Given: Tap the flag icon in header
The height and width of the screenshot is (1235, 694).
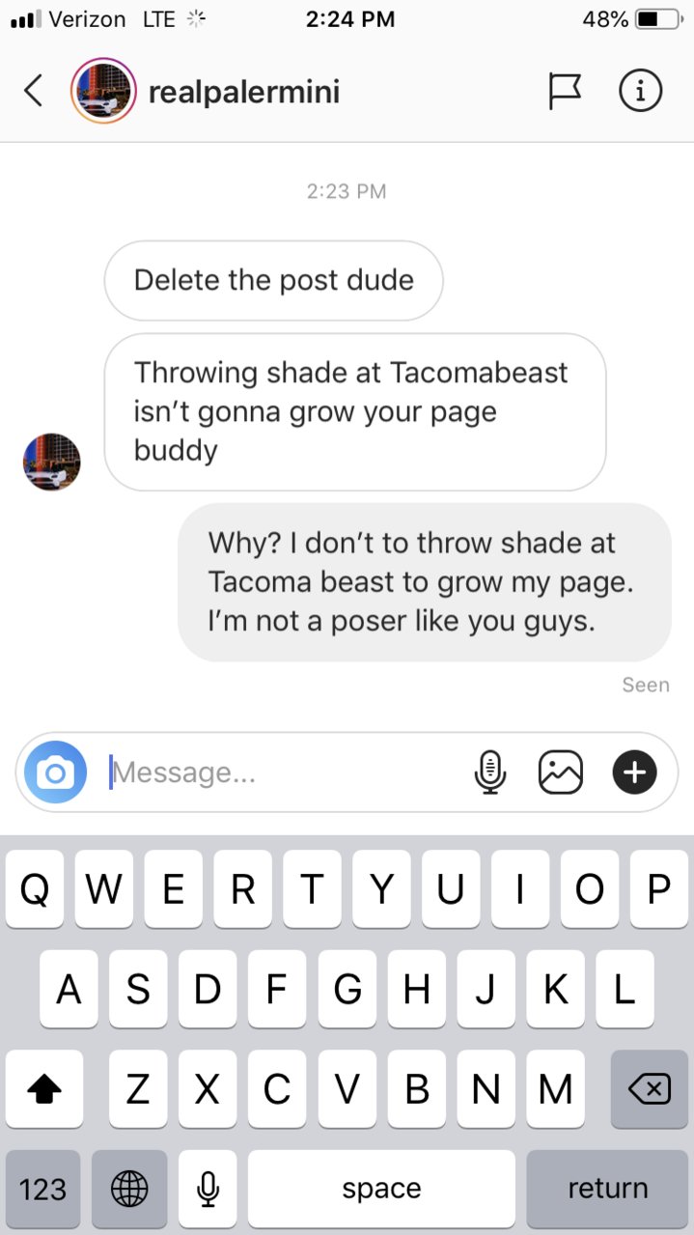Looking at the screenshot, I should [565, 92].
